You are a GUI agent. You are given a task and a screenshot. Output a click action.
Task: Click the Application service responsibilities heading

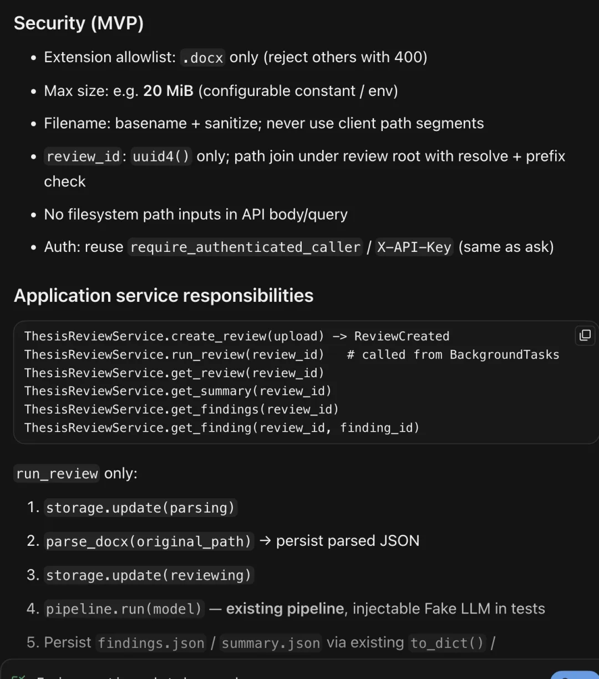[164, 296]
